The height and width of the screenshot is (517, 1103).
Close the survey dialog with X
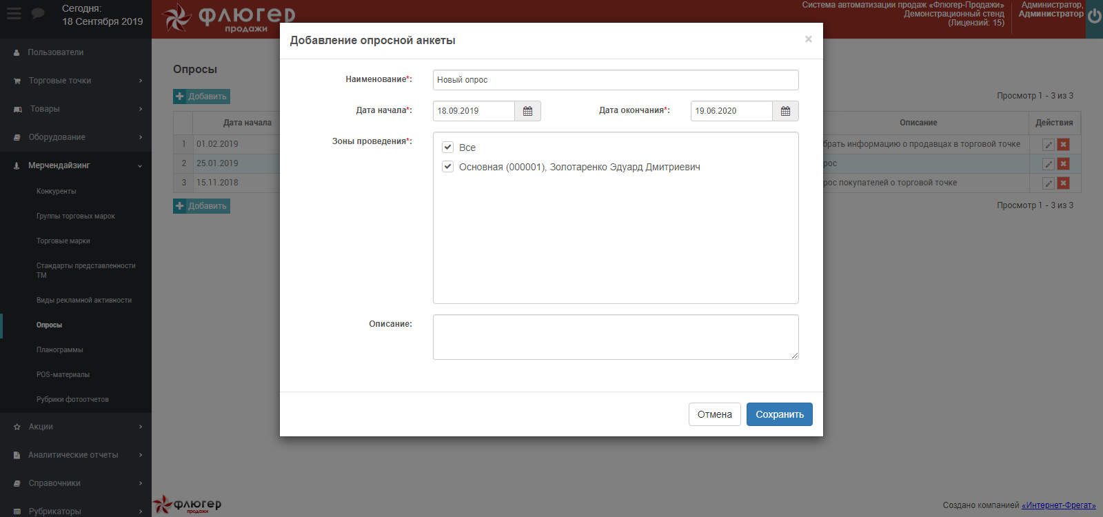pyautogui.click(x=808, y=39)
